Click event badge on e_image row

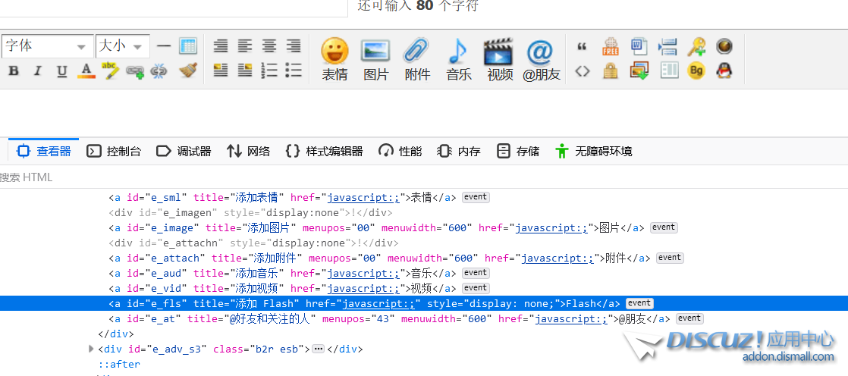(x=664, y=227)
